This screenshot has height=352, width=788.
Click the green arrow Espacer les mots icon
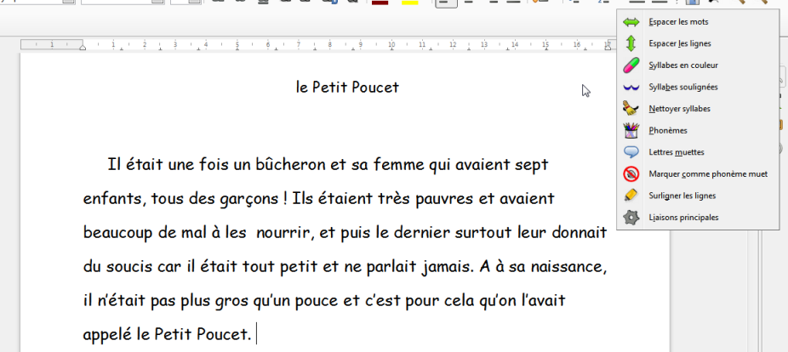click(631, 21)
